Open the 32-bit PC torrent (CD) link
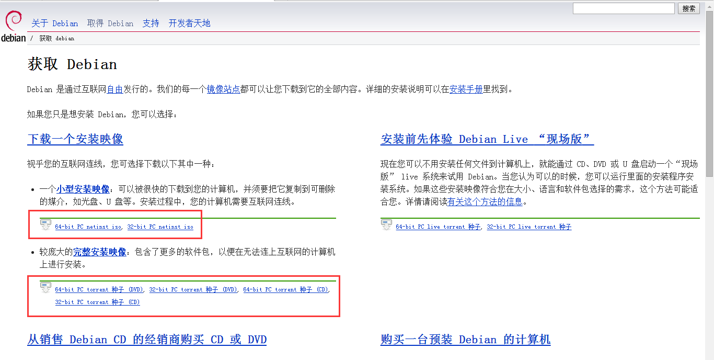This screenshot has height=360, width=714. coord(97,302)
